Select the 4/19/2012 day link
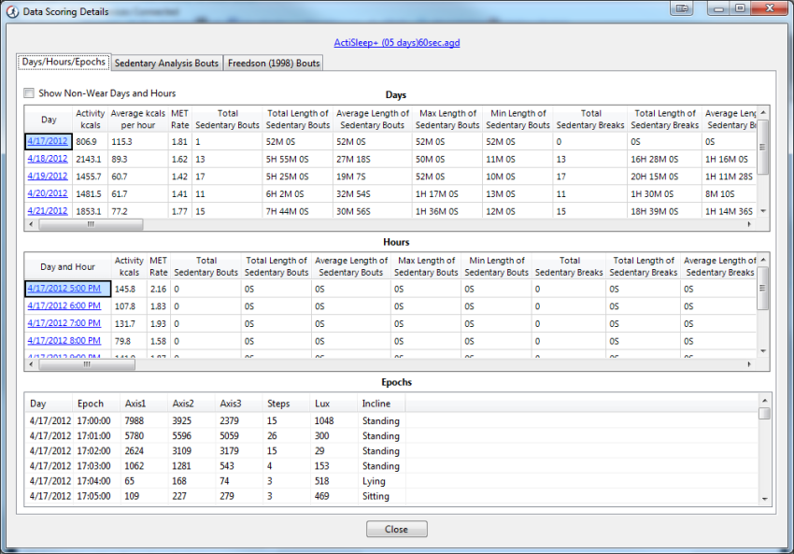The height and width of the screenshot is (554, 794). click(x=47, y=177)
